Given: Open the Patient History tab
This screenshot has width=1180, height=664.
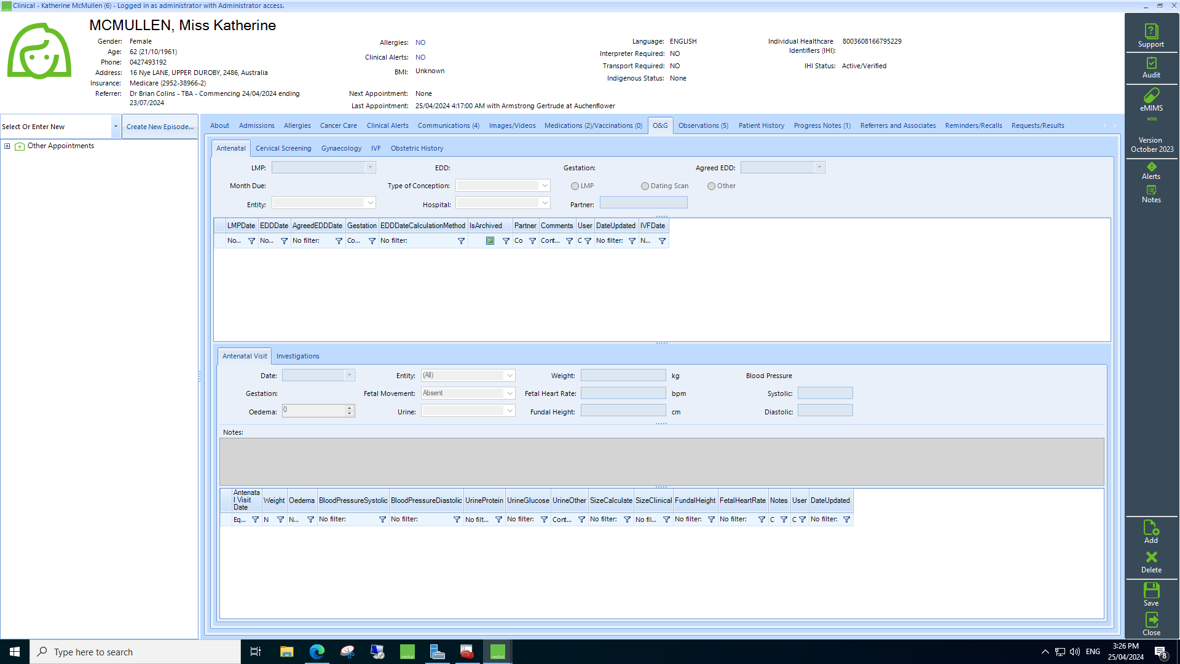Looking at the screenshot, I should pyautogui.click(x=761, y=126).
